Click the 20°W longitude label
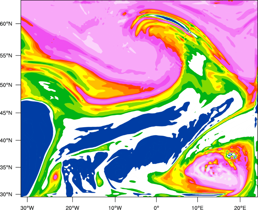This screenshot has height=210, width=258. point(73,208)
